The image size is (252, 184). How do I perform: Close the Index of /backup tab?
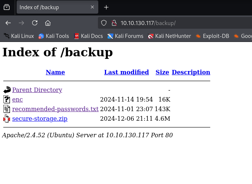[x=92, y=7]
